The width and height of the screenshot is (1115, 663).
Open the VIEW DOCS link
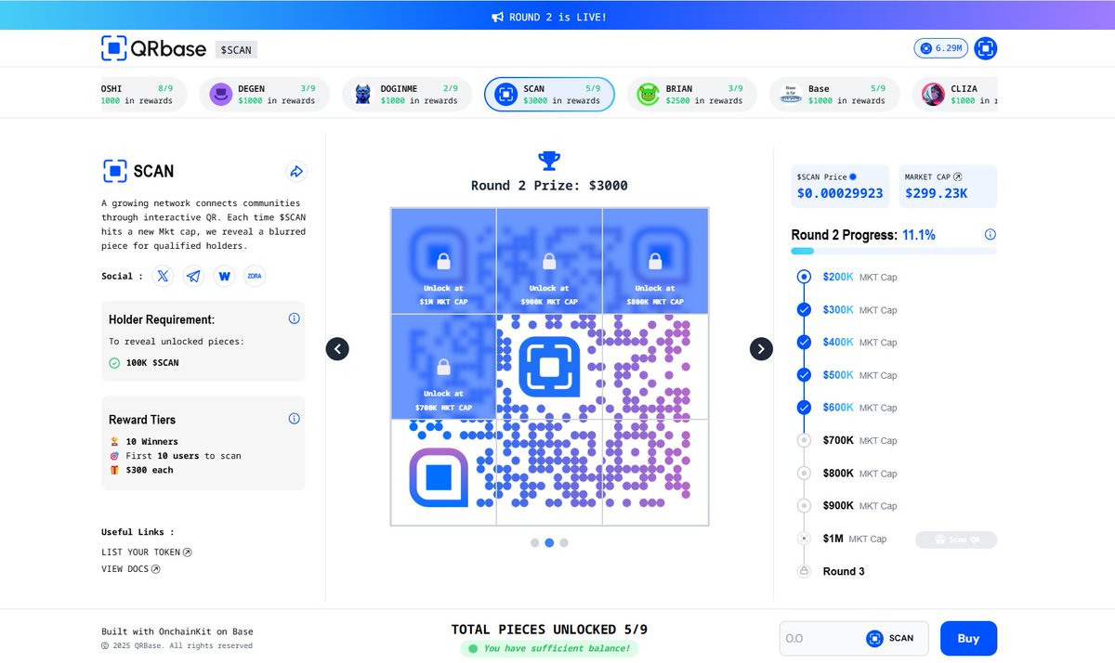(x=131, y=569)
